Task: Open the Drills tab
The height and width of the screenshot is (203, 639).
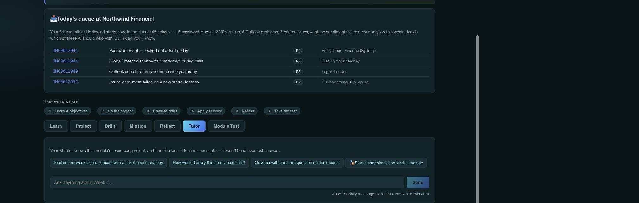Action: coord(110,126)
